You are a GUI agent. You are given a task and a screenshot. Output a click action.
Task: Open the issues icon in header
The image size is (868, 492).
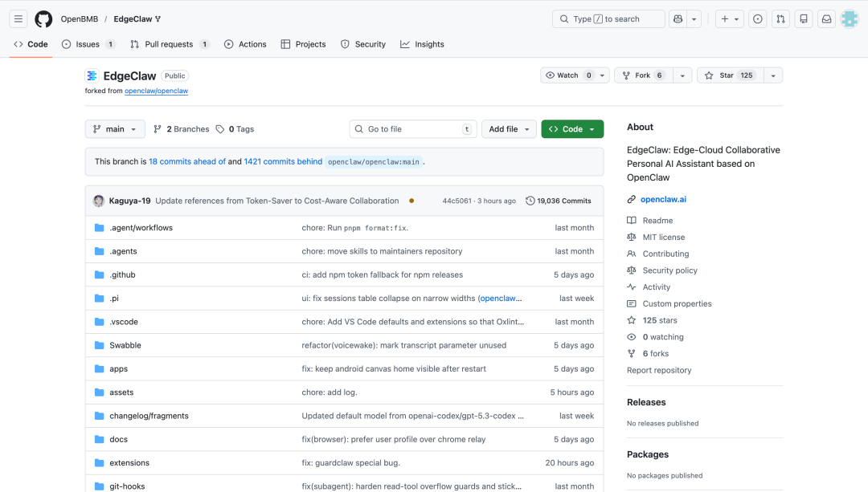[x=757, y=19]
